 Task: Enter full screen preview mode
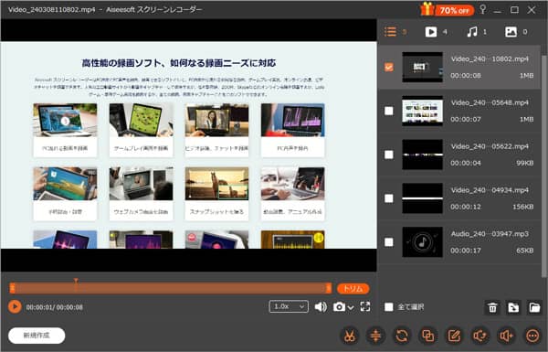coord(365,307)
